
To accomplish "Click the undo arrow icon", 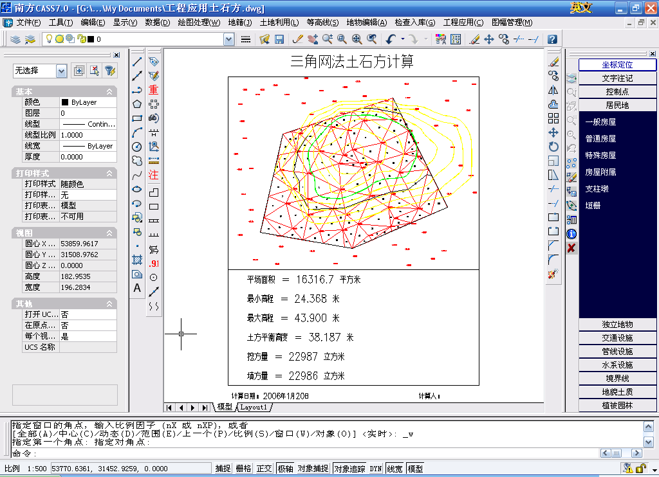I will [x=391, y=39].
